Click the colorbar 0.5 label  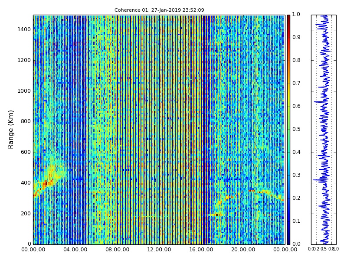[x=296, y=129]
